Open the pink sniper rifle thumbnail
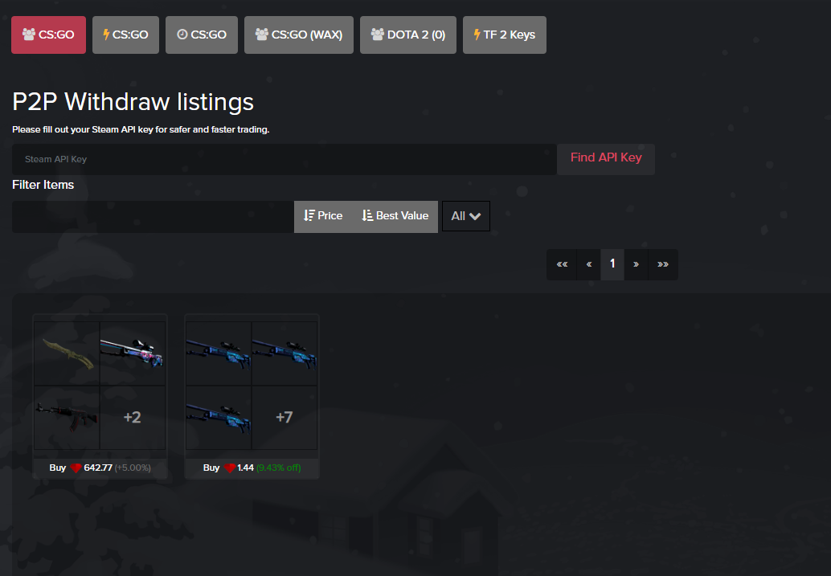The height and width of the screenshot is (576, 831). (x=133, y=353)
